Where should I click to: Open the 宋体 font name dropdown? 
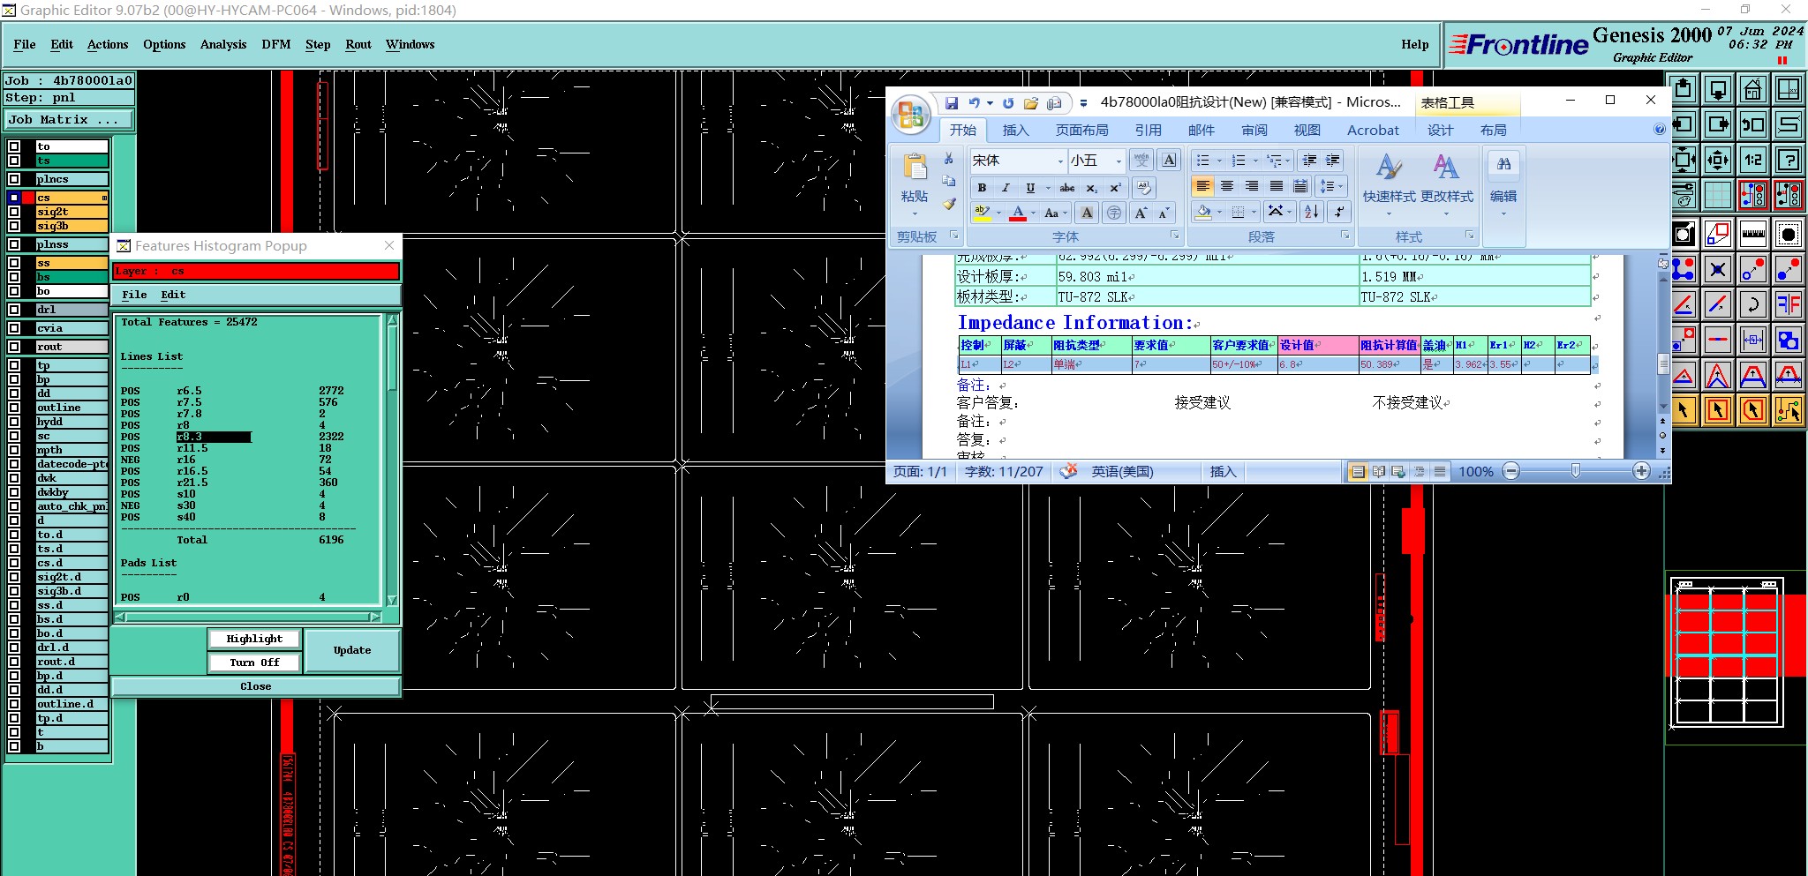1060,161
